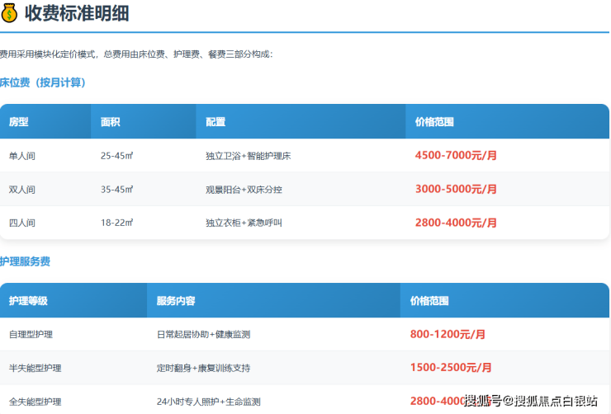This screenshot has width=611, height=414.
Task: Select the 四人间 row label
Action: coord(22,223)
